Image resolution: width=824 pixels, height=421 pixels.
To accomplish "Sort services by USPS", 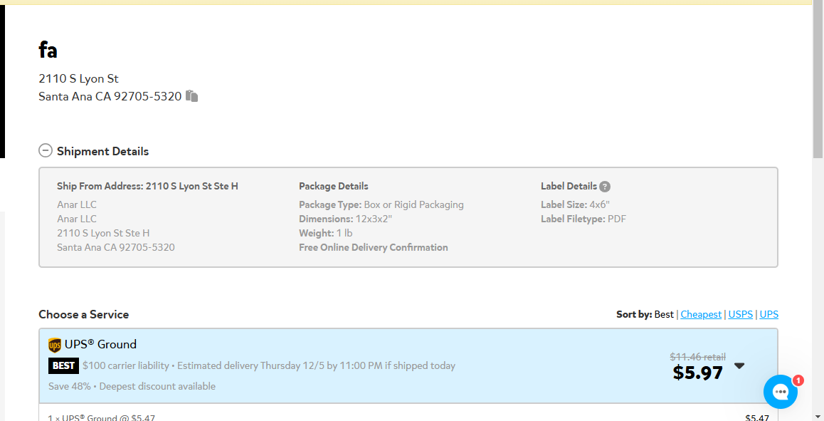I will (x=741, y=314).
